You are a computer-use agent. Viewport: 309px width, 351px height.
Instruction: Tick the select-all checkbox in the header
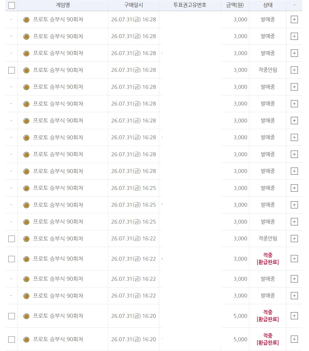(x=12, y=5)
